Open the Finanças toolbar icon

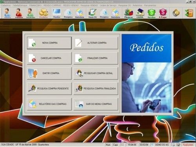pos(129,13)
